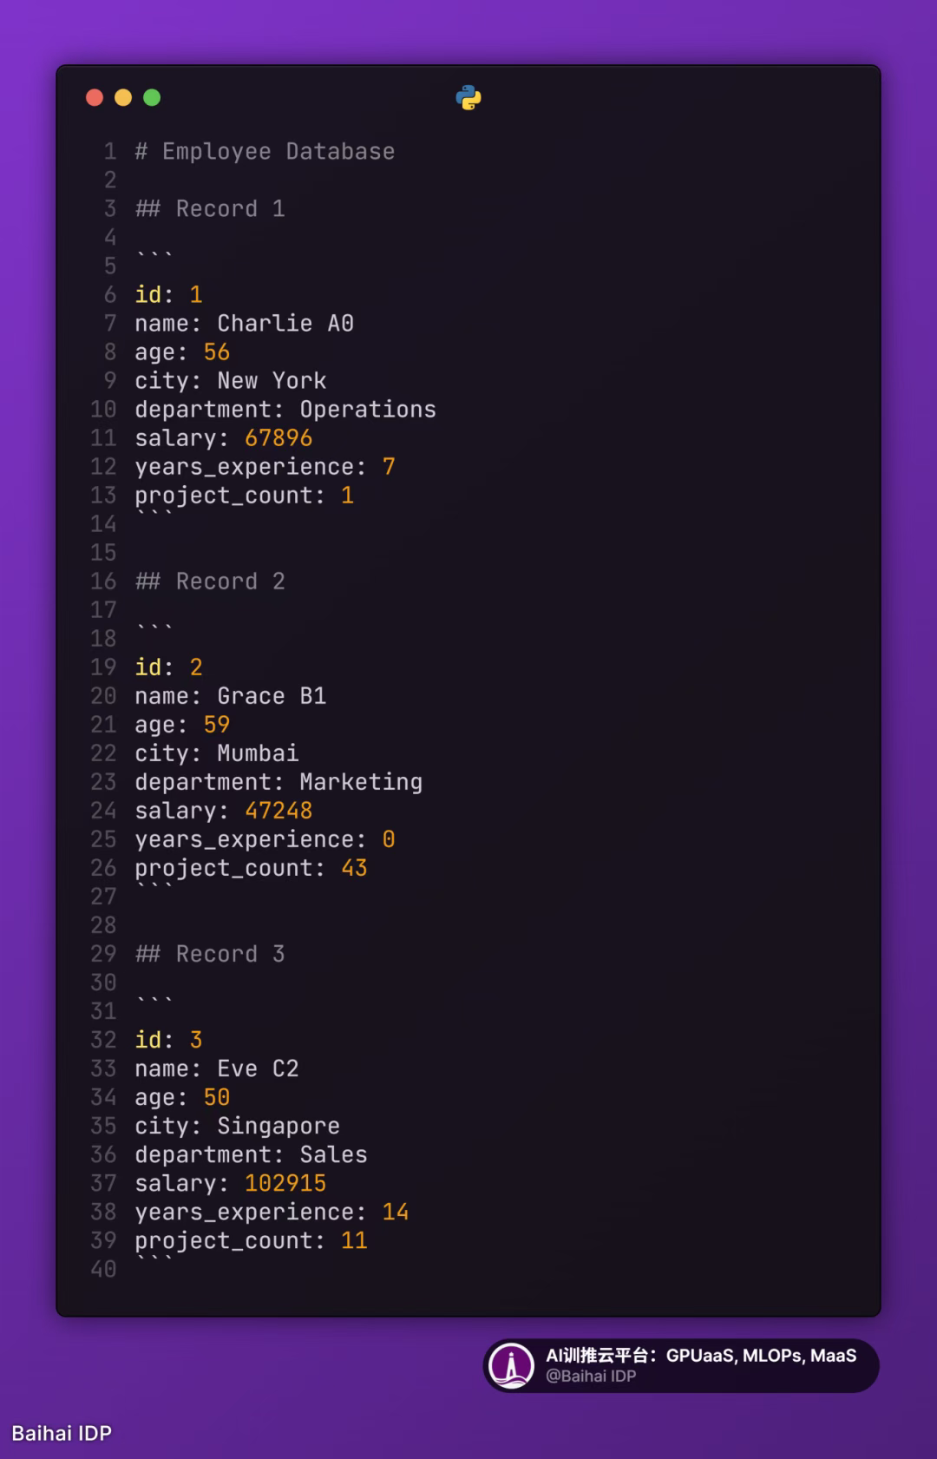937x1459 pixels.
Task: Click the green maximize window dot
Action: 152,98
